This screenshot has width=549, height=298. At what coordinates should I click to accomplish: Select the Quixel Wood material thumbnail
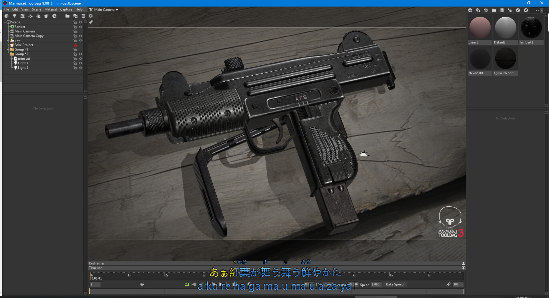[x=505, y=58]
